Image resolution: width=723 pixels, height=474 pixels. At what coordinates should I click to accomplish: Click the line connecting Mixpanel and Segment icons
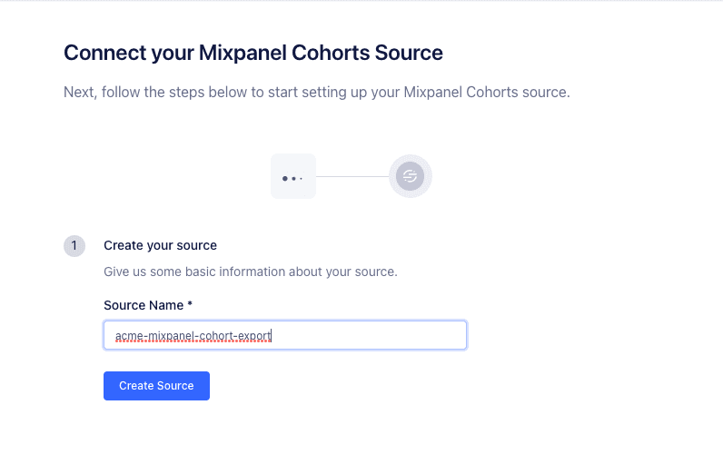point(352,176)
